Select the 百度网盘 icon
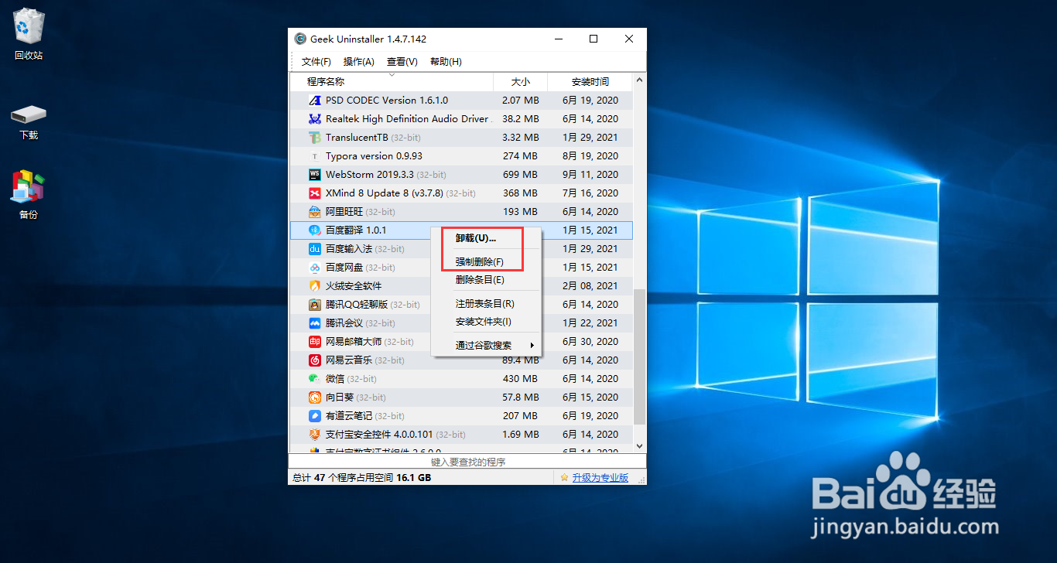This screenshot has height=563, width=1057. [x=314, y=268]
